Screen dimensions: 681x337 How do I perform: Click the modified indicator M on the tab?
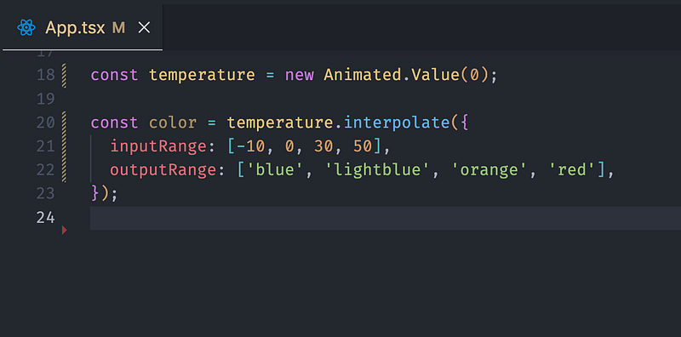(x=118, y=28)
